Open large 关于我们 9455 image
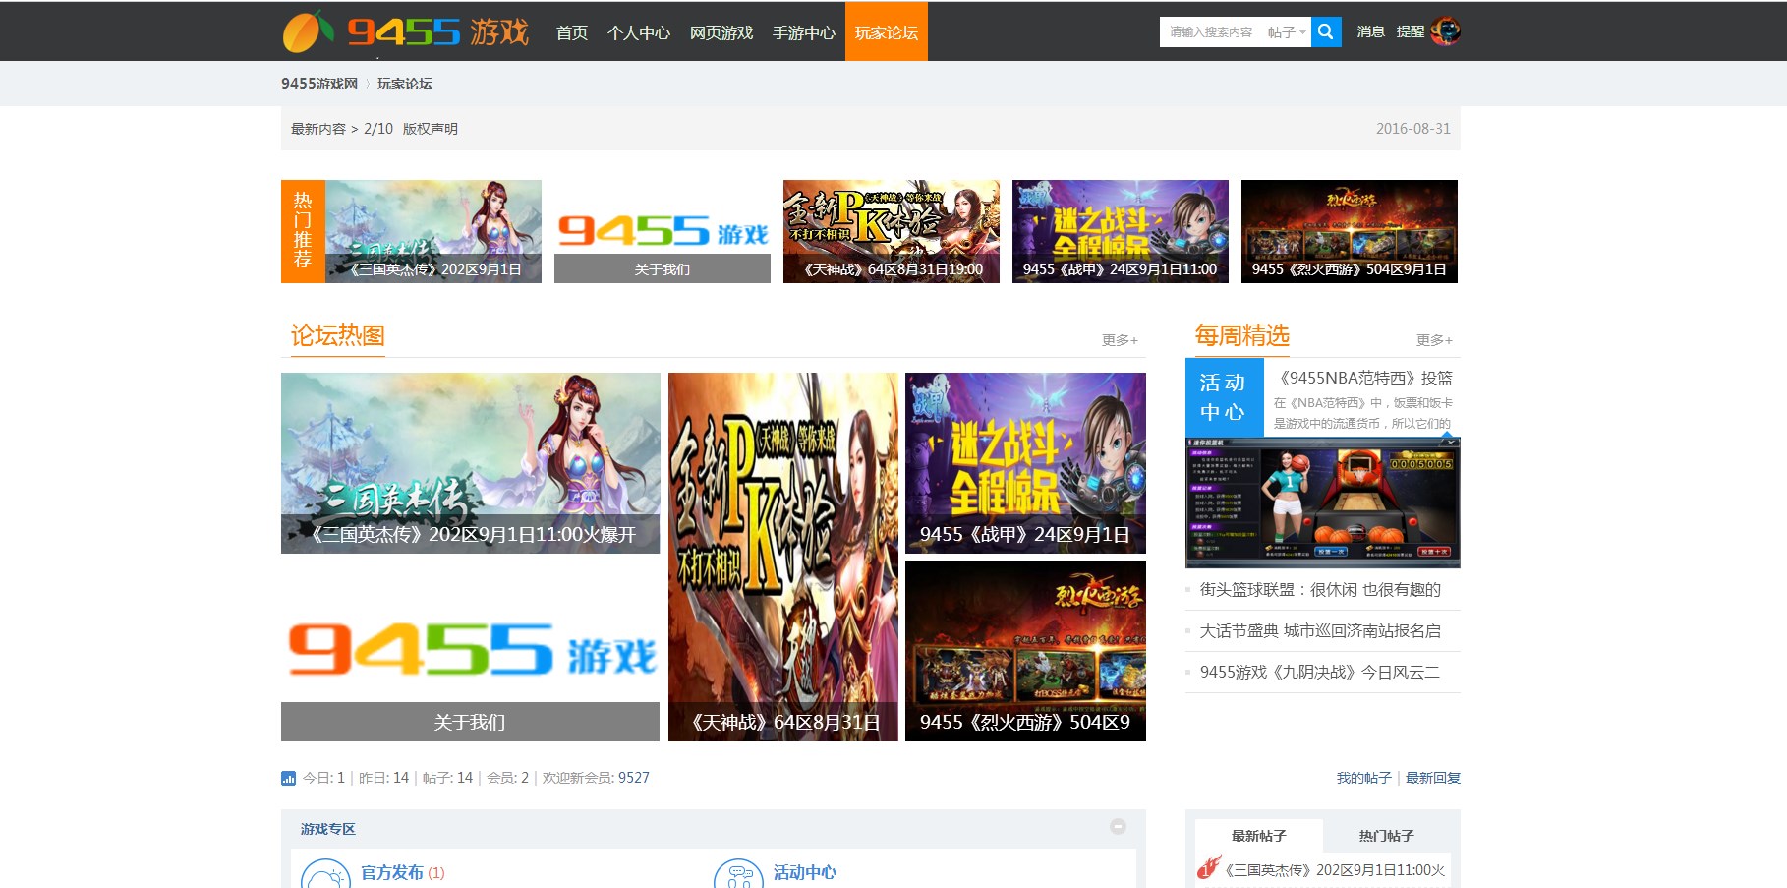 tap(470, 651)
